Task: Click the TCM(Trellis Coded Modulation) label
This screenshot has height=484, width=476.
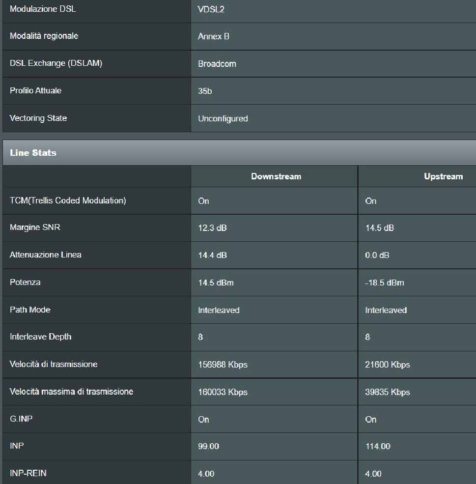Action: [68, 200]
